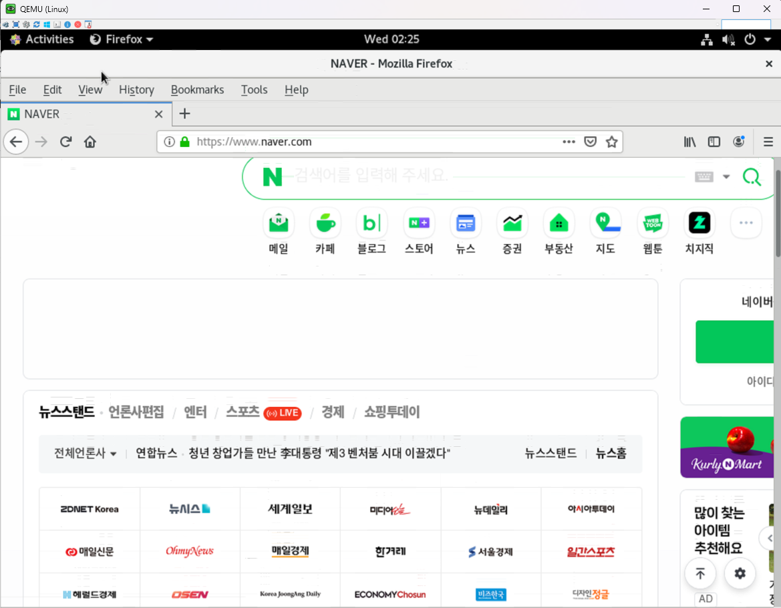Expand the 전체언론사 press dropdown

85,453
